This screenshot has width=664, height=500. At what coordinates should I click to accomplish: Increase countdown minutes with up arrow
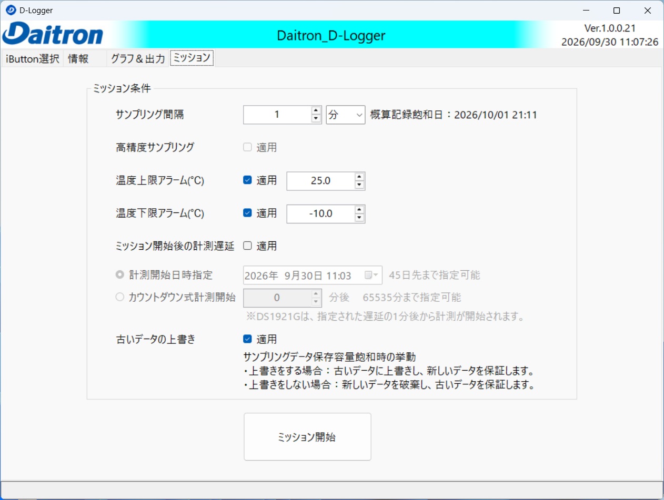pos(316,294)
